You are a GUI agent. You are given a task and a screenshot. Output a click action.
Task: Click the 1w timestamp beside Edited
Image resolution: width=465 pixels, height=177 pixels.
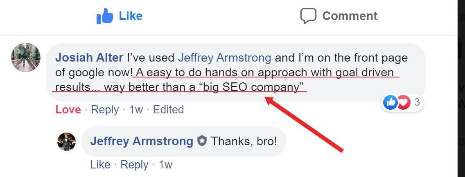[x=136, y=110]
